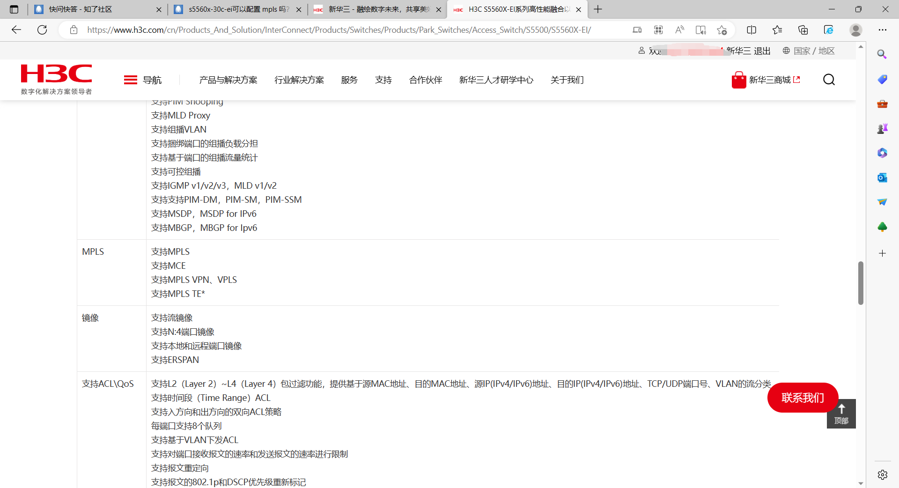Open sidebar settings gear icon
Viewport: 899px width, 488px height.
tap(883, 475)
